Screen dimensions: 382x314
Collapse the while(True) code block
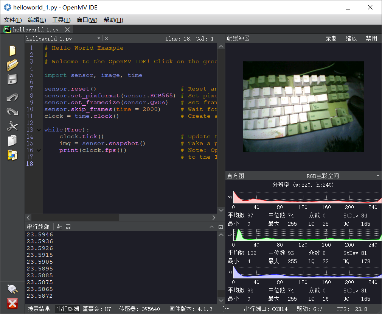[x=39, y=130]
